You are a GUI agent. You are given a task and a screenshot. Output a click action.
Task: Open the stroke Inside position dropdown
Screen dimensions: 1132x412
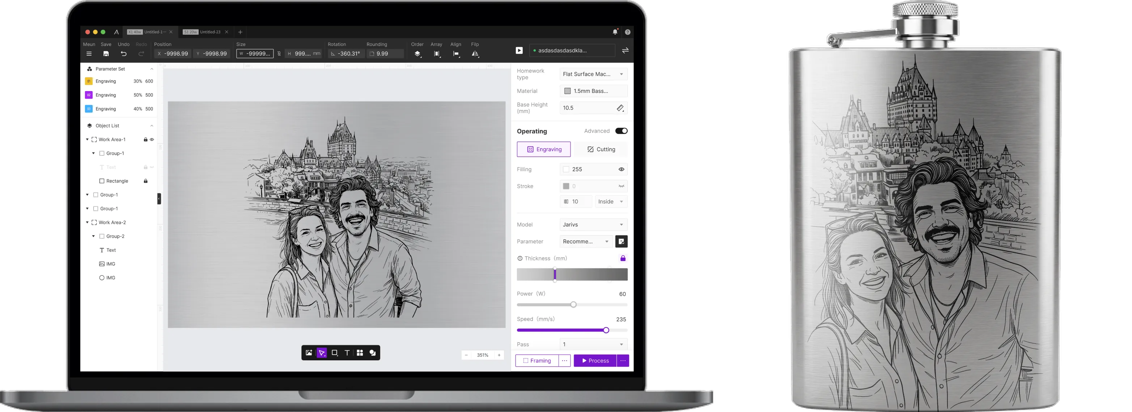(611, 201)
